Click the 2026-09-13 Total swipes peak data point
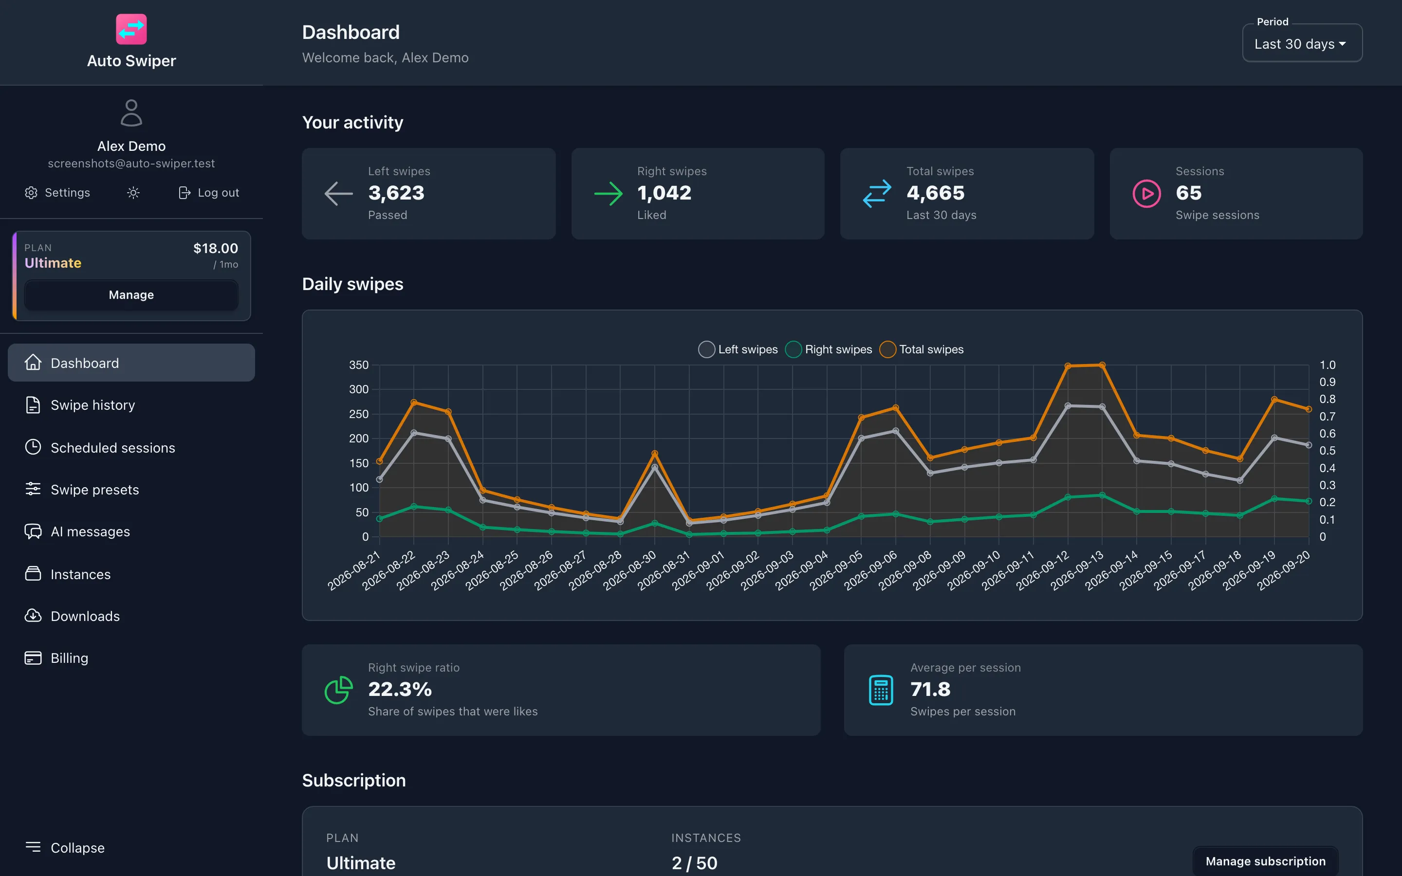Screen dimensions: 1402x876 coord(1102,365)
